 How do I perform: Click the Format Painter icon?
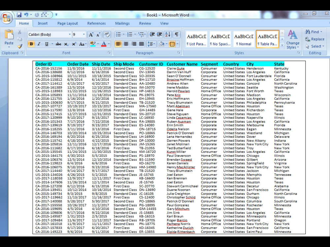point(20,46)
